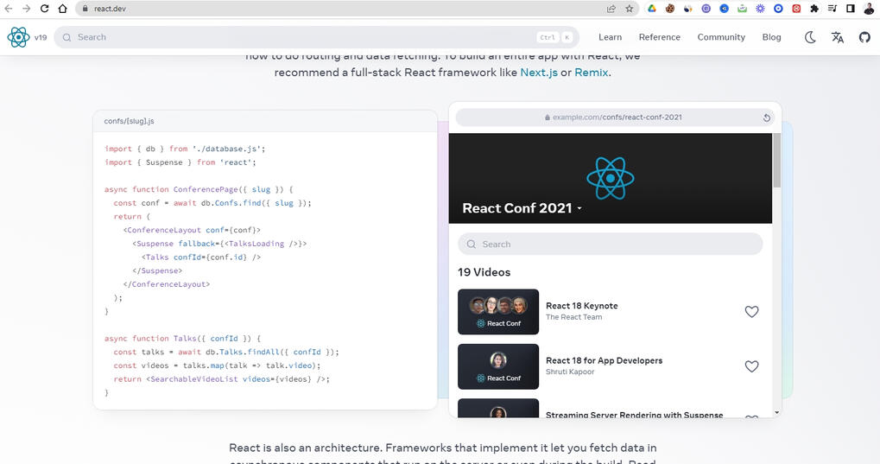Open the React 18 for App Developers title
Viewport: 880px width, 464px height.
(604, 360)
